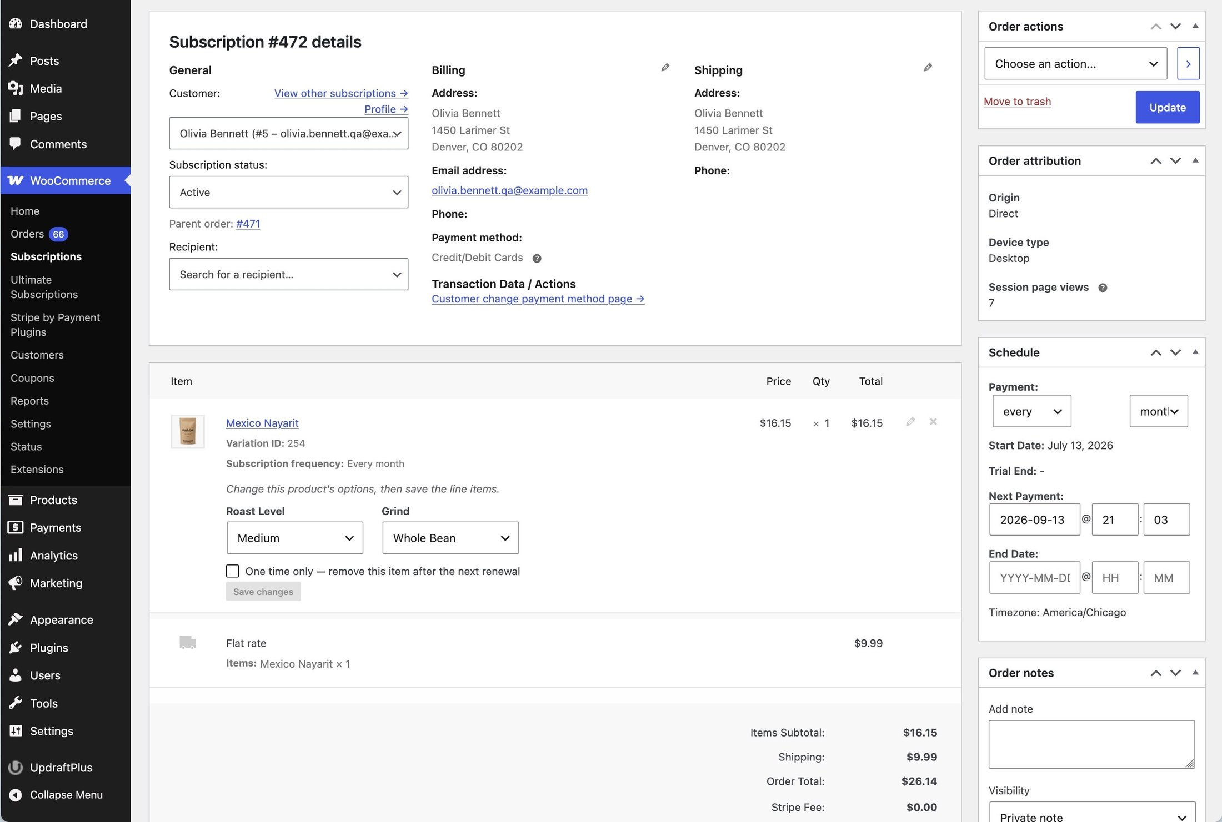Open WooCommerce Home submenu item
This screenshot has height=822, width=1222.
pos(25,211)
